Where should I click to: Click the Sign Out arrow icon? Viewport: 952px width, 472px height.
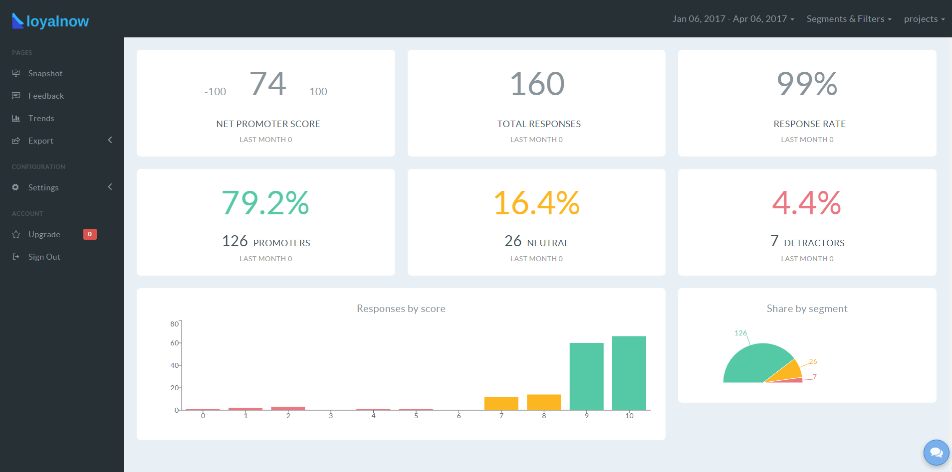click(x=16, y=257)
